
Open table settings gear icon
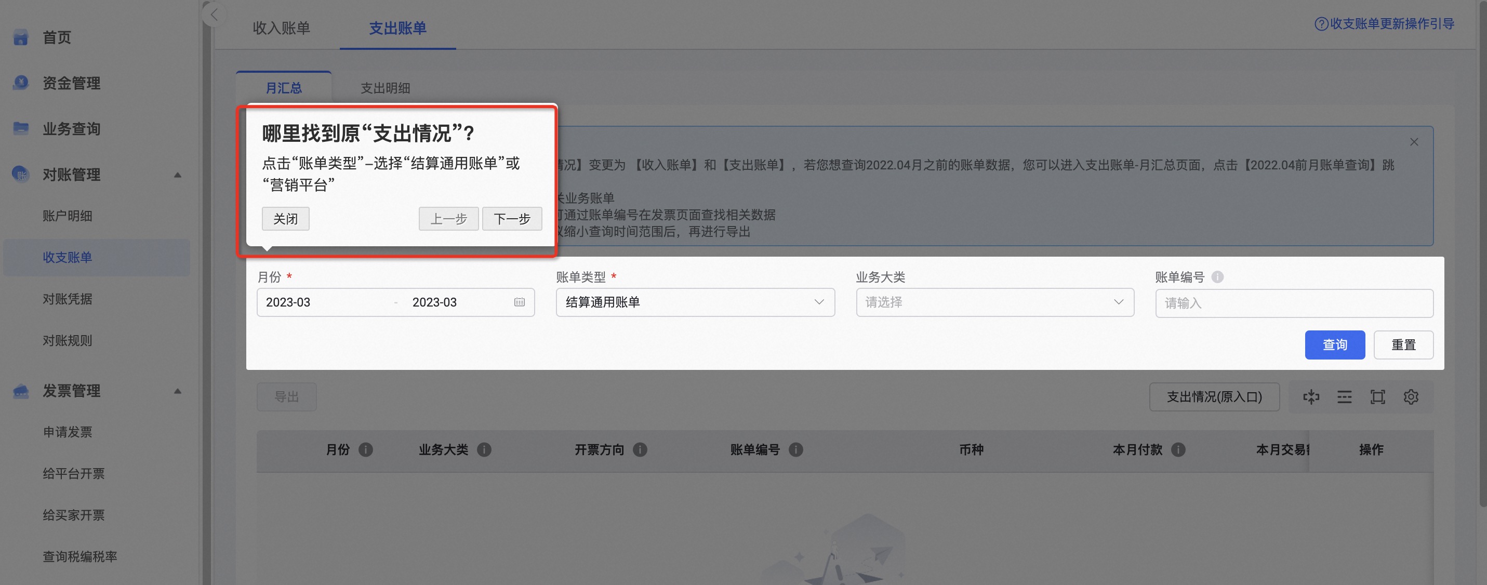click(1411, 397)
